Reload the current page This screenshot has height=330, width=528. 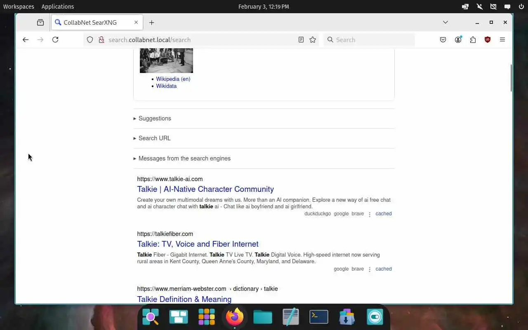(x=55, y=40)
